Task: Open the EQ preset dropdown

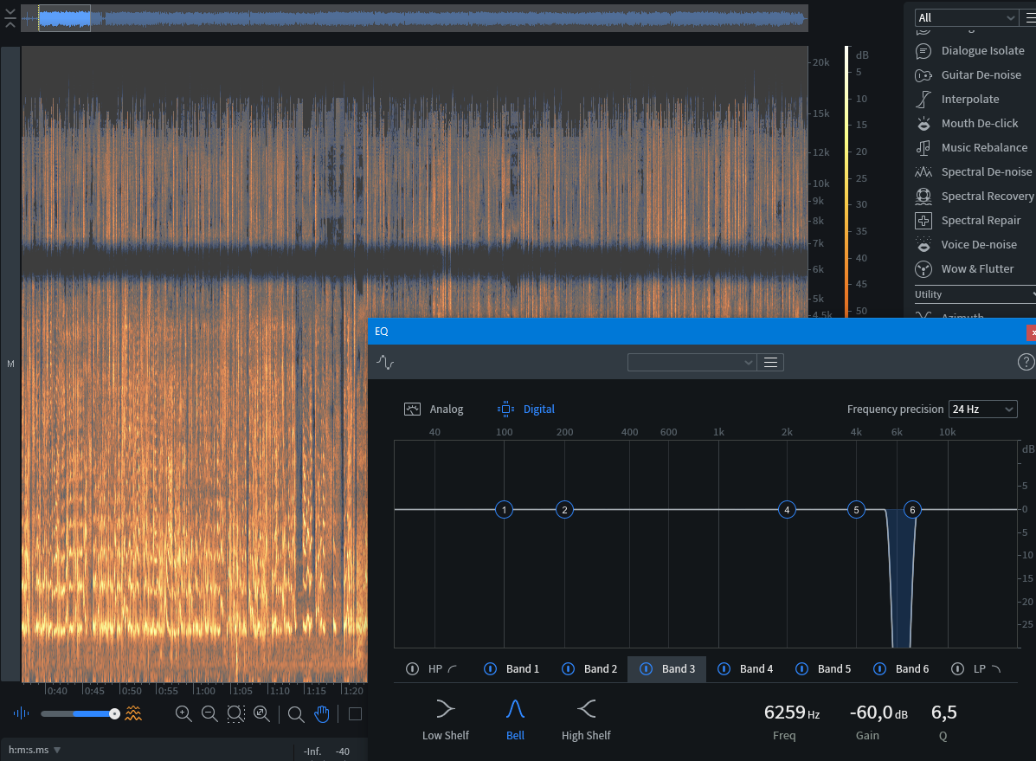Action: pos(692,362)
